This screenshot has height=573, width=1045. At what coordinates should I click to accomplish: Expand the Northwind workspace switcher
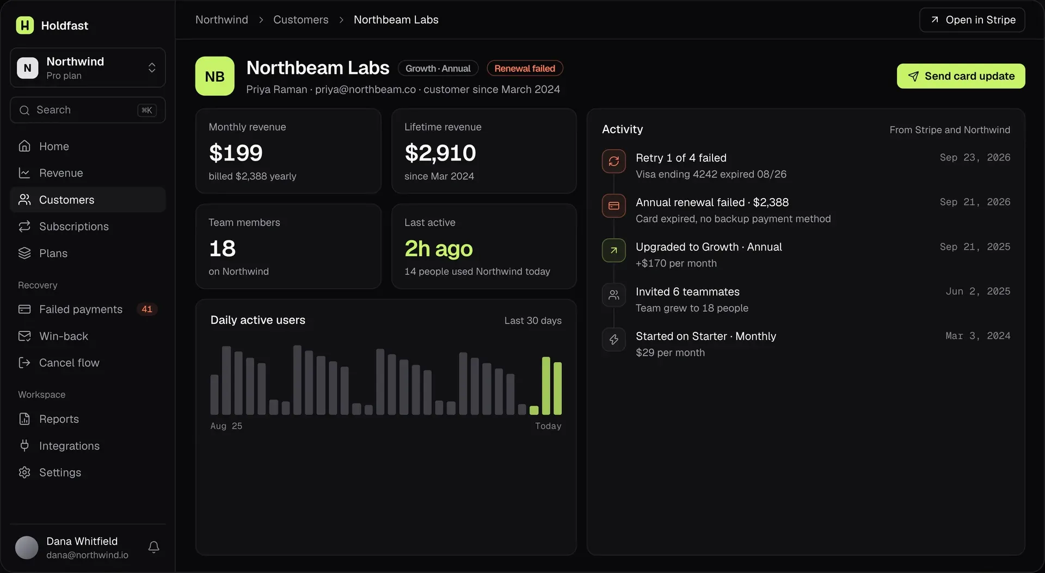152,67
